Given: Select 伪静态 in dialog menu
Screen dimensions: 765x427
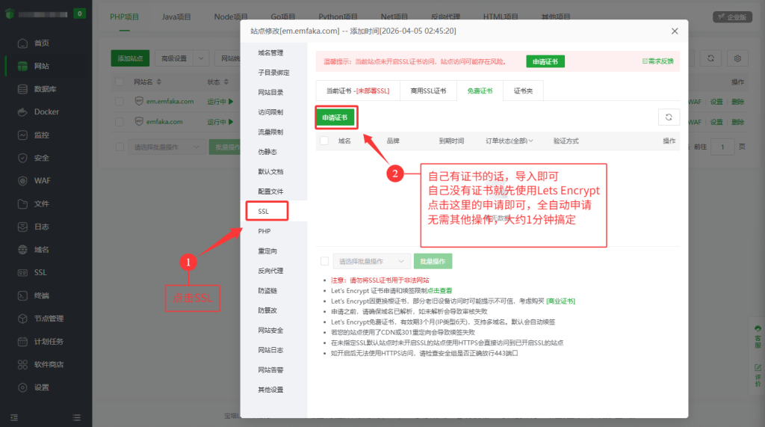Looking at the screenshot, I should pos(267,152).
